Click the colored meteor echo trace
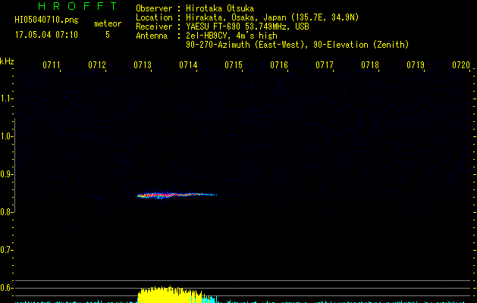 (177, 195)
